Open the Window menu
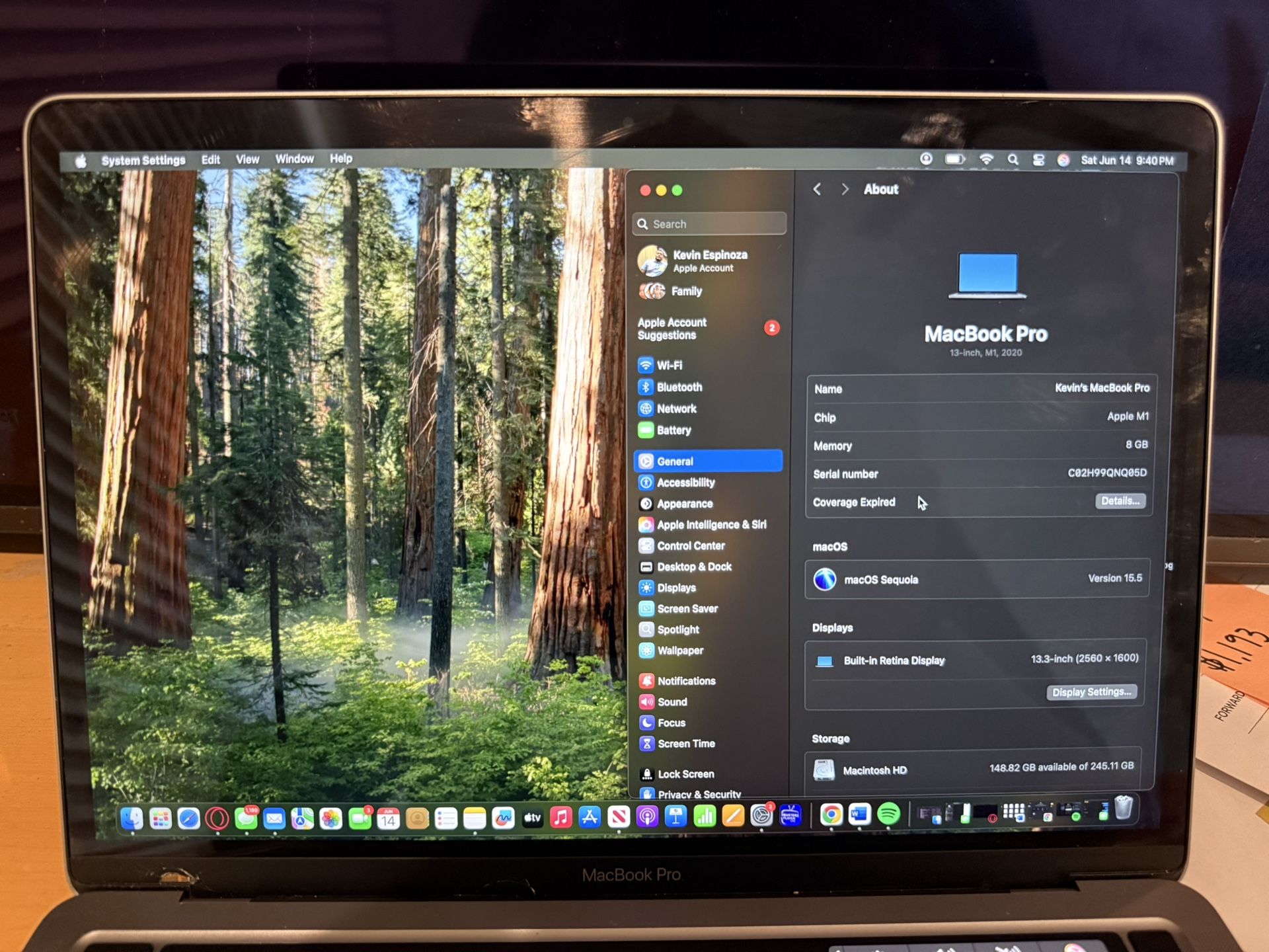Viewport: 1269px width, 952px height. tap(295, 159)
